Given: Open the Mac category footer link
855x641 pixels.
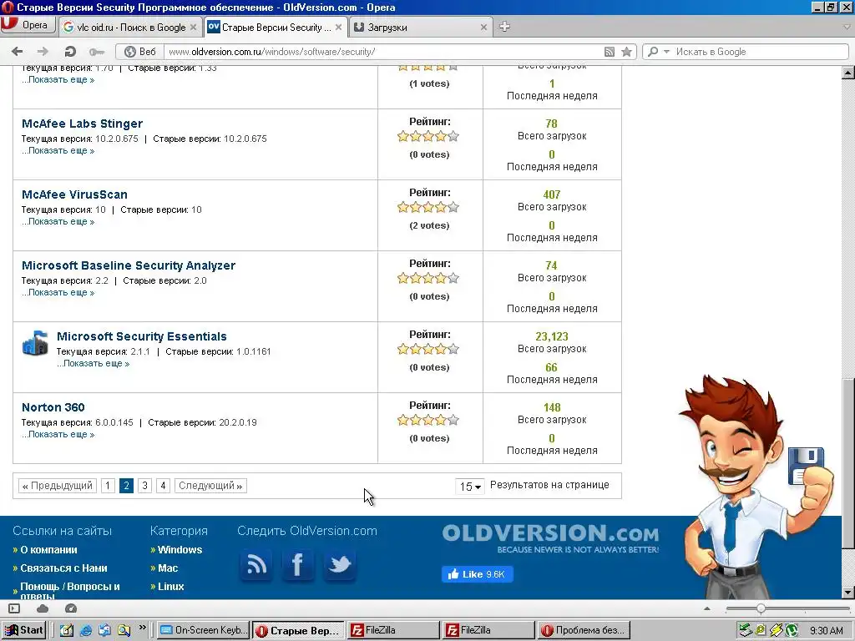Looking at the screenshot, I should tap(168, 568).
